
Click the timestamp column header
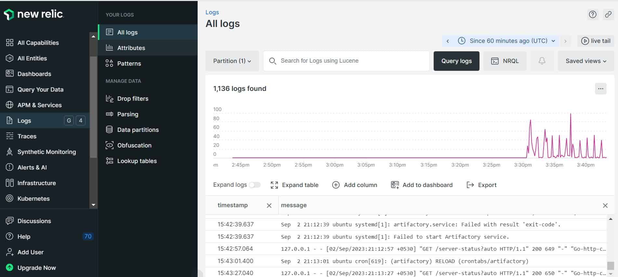(x=232, y=205)
